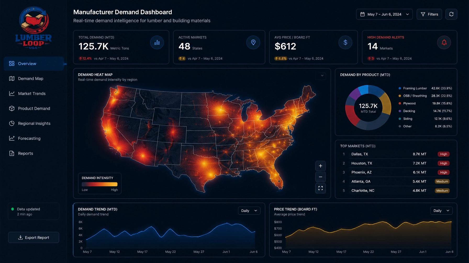Click the Data updated status indicator
Image resolution: width=469 pixels, height=263 pixels.
pyautogui.click(x=33, y=211)
